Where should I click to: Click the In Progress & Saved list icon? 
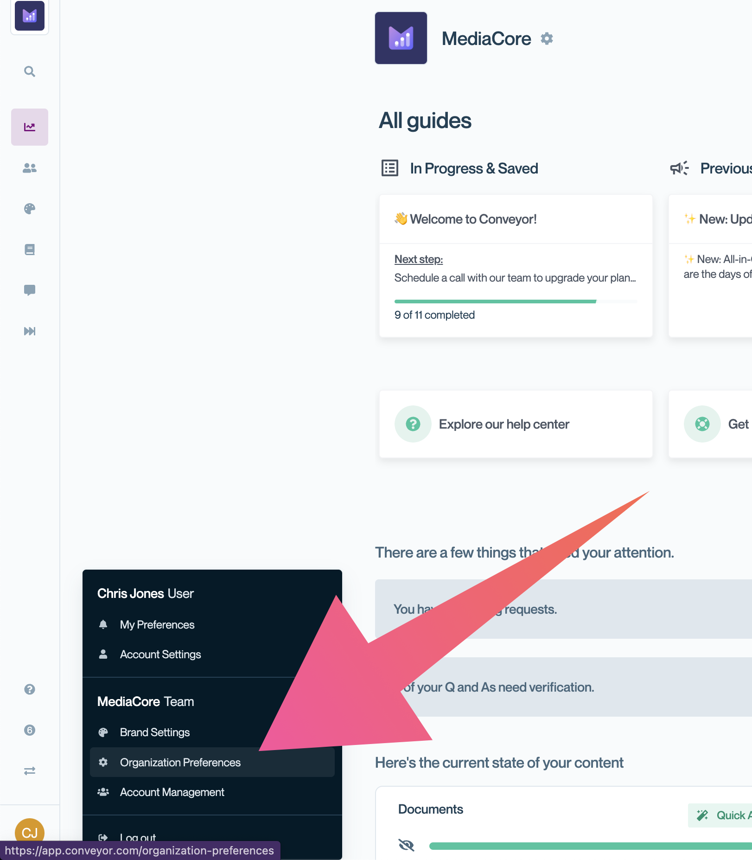pos(390,168)
